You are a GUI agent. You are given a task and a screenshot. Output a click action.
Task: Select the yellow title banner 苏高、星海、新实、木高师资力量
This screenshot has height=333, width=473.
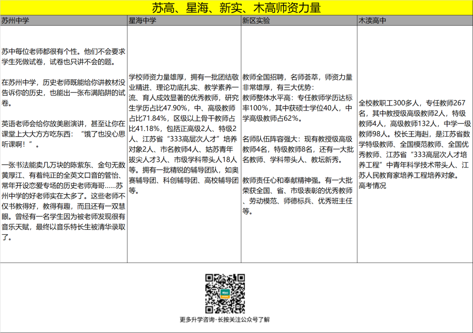click(236, 7)
